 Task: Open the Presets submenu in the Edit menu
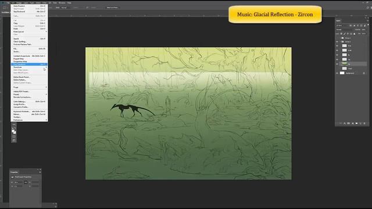click(29, 94)
